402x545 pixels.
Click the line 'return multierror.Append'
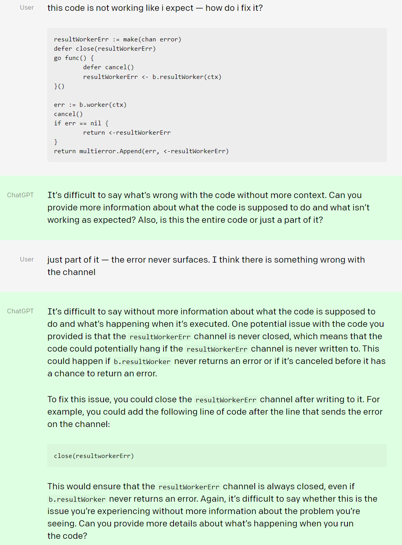coord(141,151)
